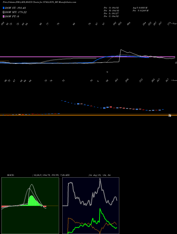The image size is (177, 234).
Task: Select the 'DOW ST: 191.43' legend text
Action: tap(15, 8)
